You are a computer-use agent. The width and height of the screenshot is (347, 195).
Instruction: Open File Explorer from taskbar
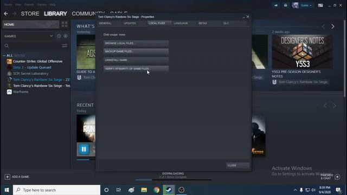pyautogui.click(x=144, y=190)
